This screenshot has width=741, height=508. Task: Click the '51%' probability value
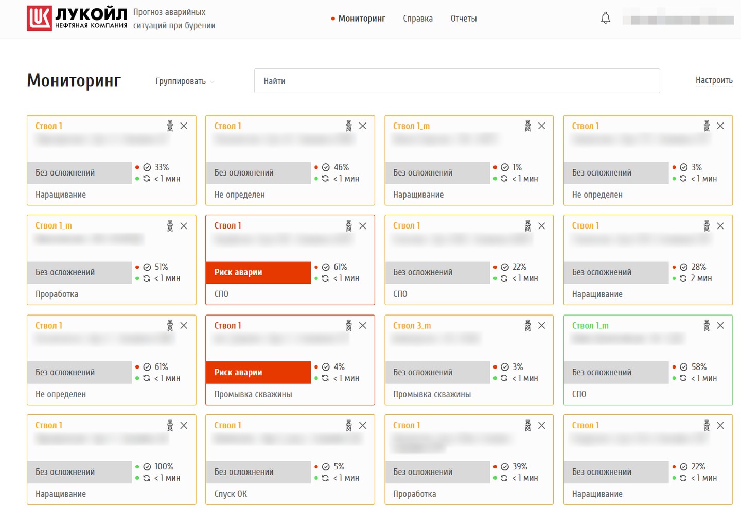click(x=162, y=267)
